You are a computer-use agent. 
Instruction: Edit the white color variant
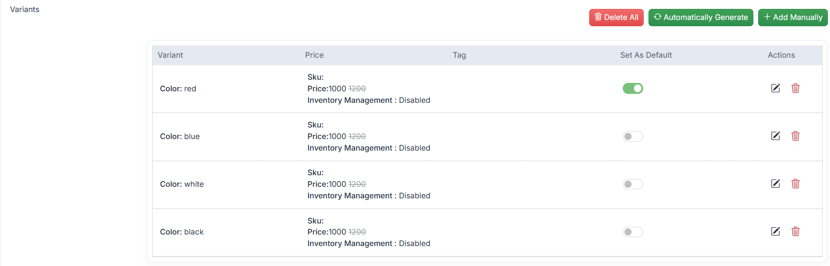(775, 184)
